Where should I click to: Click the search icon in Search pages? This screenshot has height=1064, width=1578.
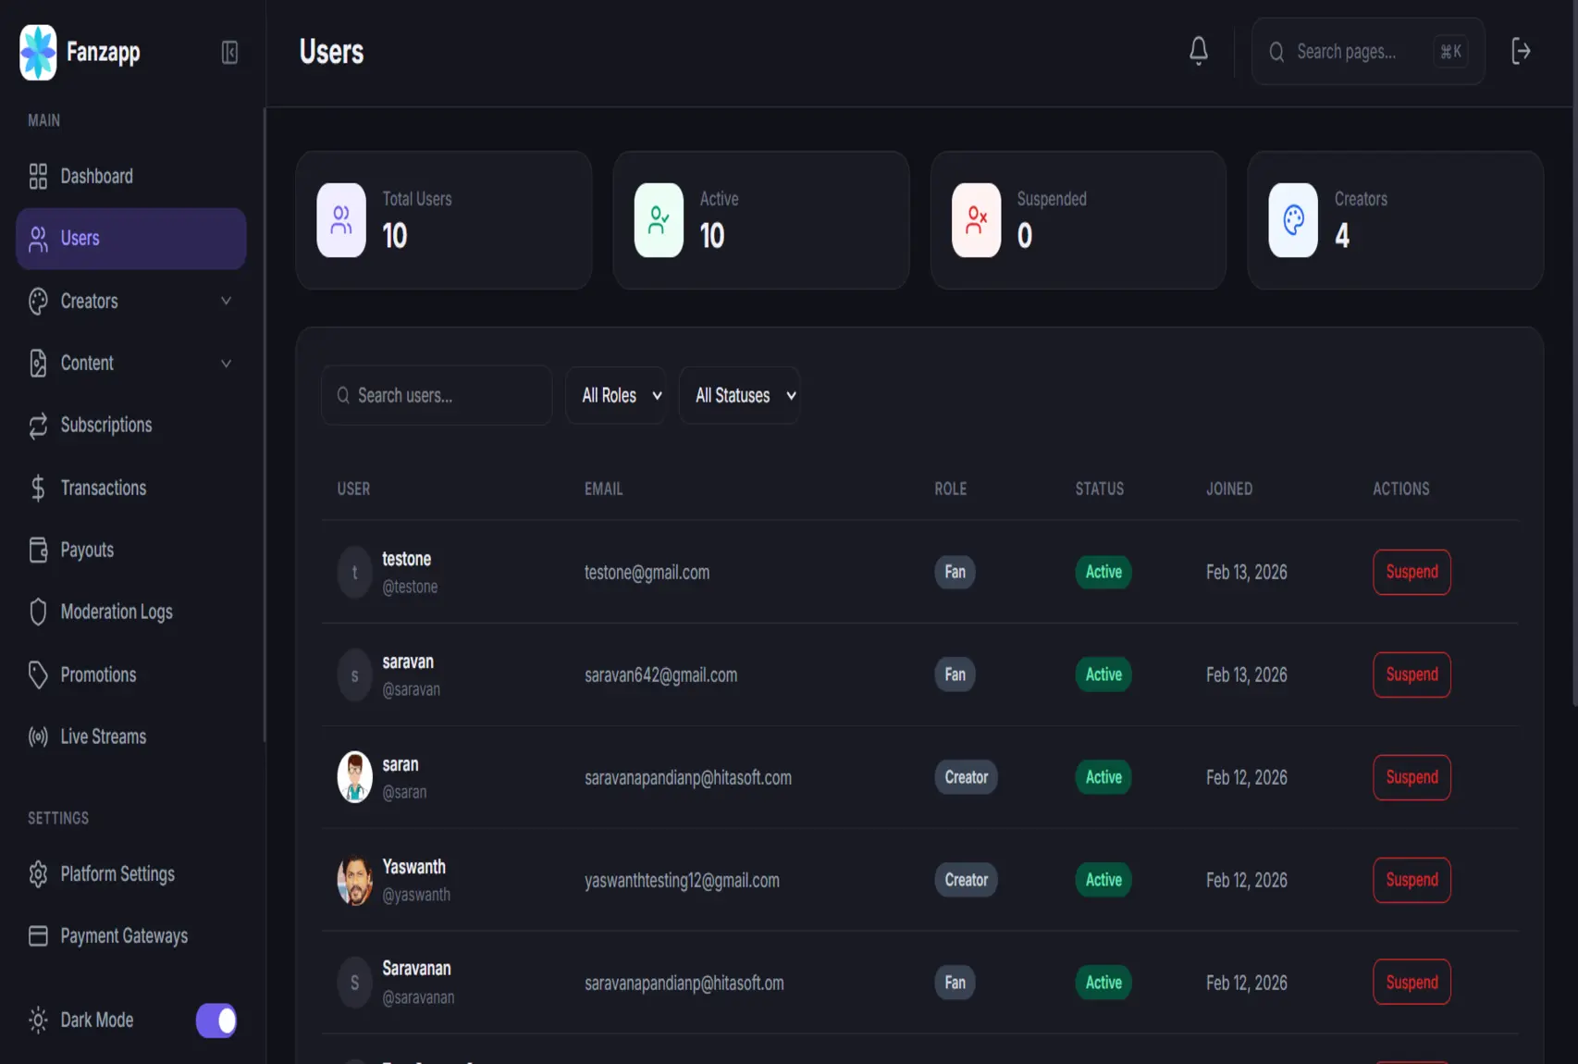click(1276, 52)
